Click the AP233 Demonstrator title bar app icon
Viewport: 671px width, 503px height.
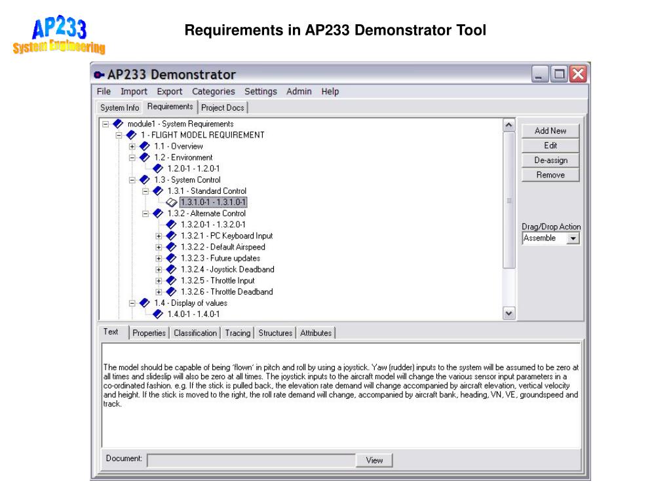point(100,75)
